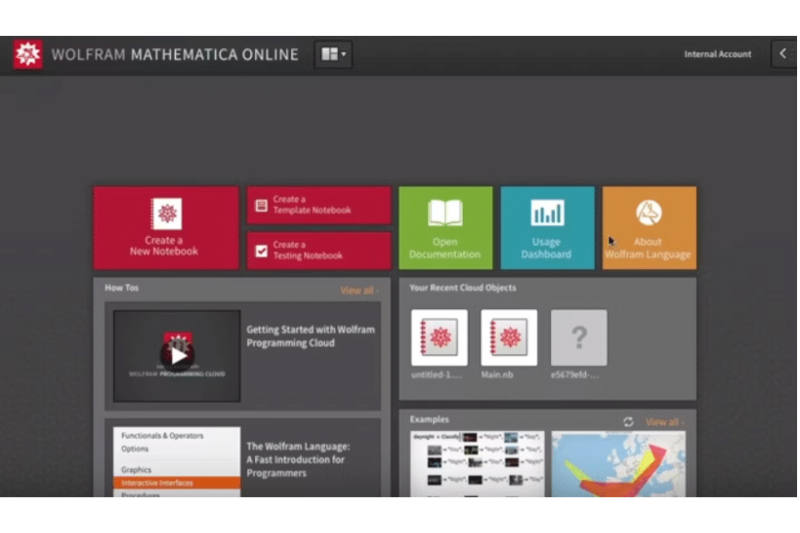Open untitled-1 notebook thumbnail
Screen dimensions: 800x533
[439, 338]
